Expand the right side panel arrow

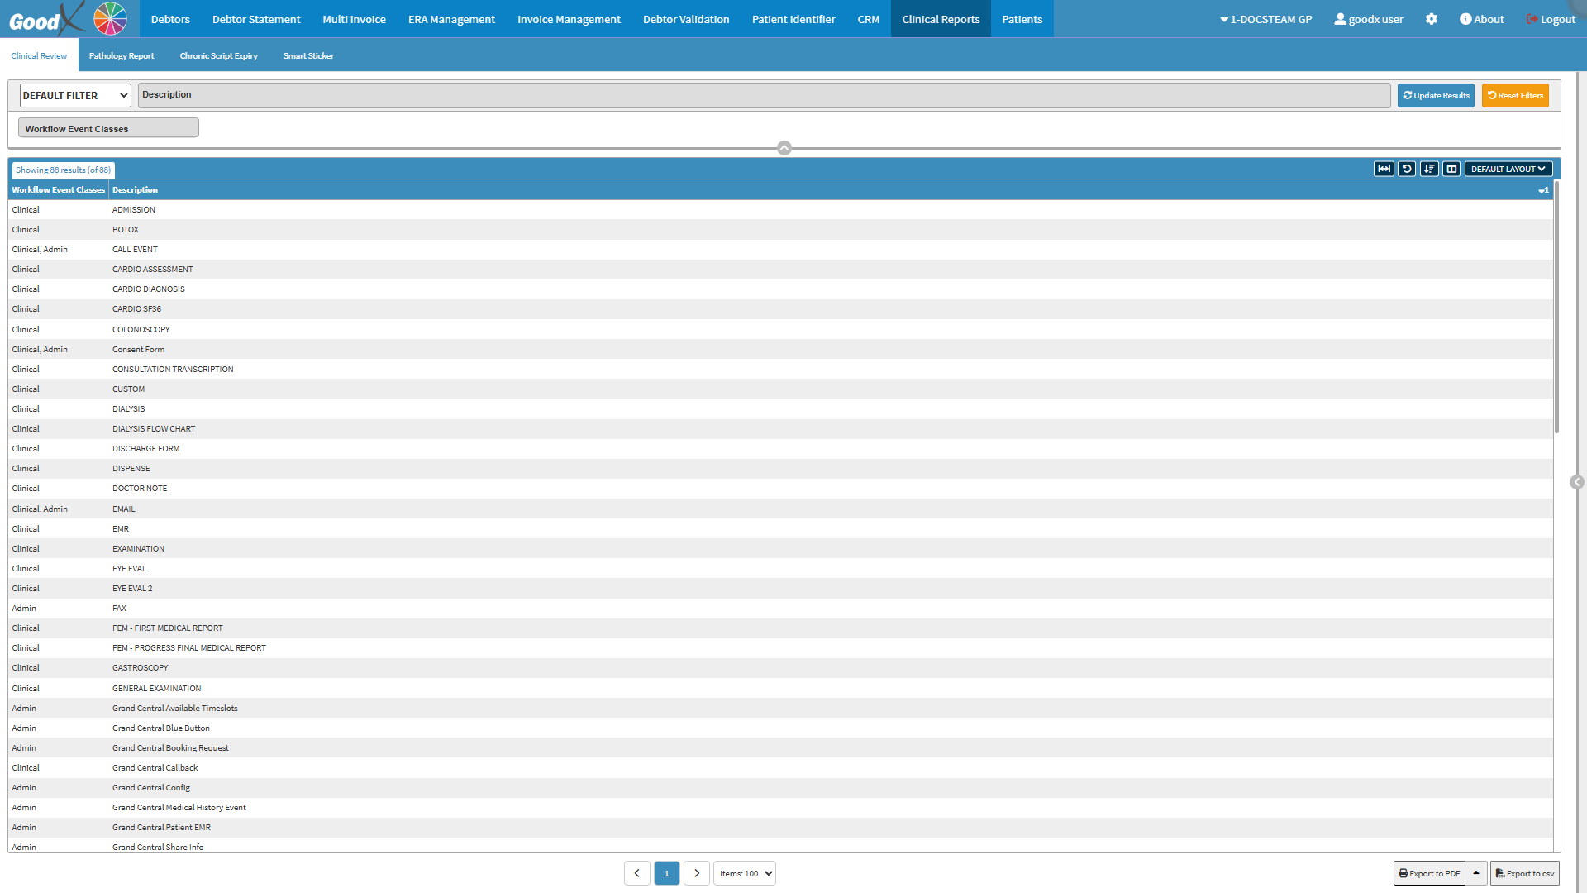pos(1577,482)
